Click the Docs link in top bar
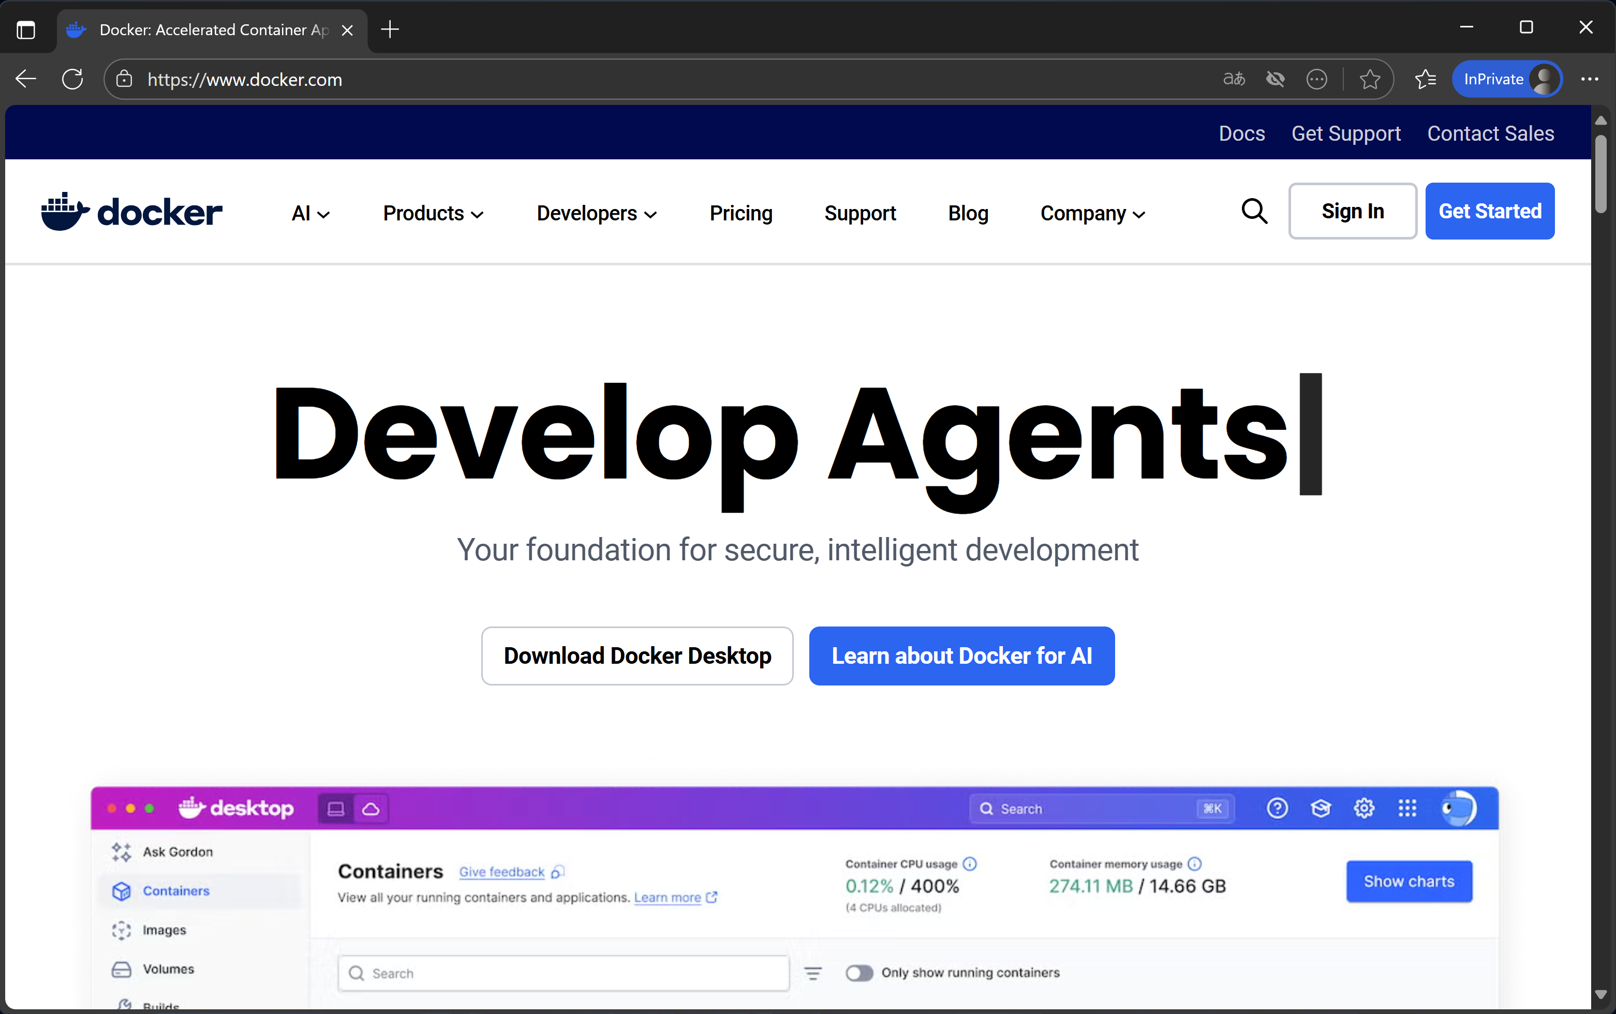The image size is (1616, 1014). [1241, 133]
